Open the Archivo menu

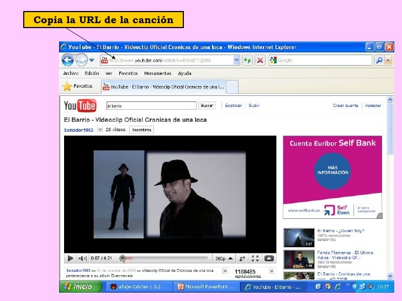click(x=71, y=73)
